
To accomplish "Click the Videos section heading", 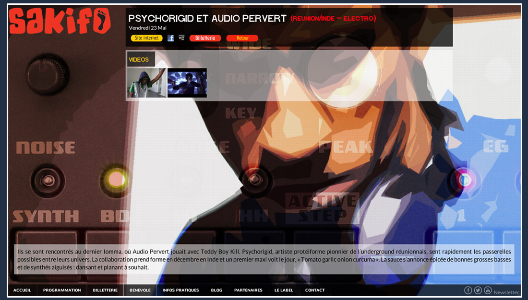I will click(139, 59).
